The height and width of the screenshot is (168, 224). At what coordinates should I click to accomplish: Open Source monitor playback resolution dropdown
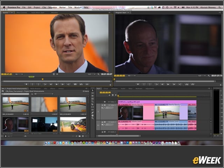92,74
